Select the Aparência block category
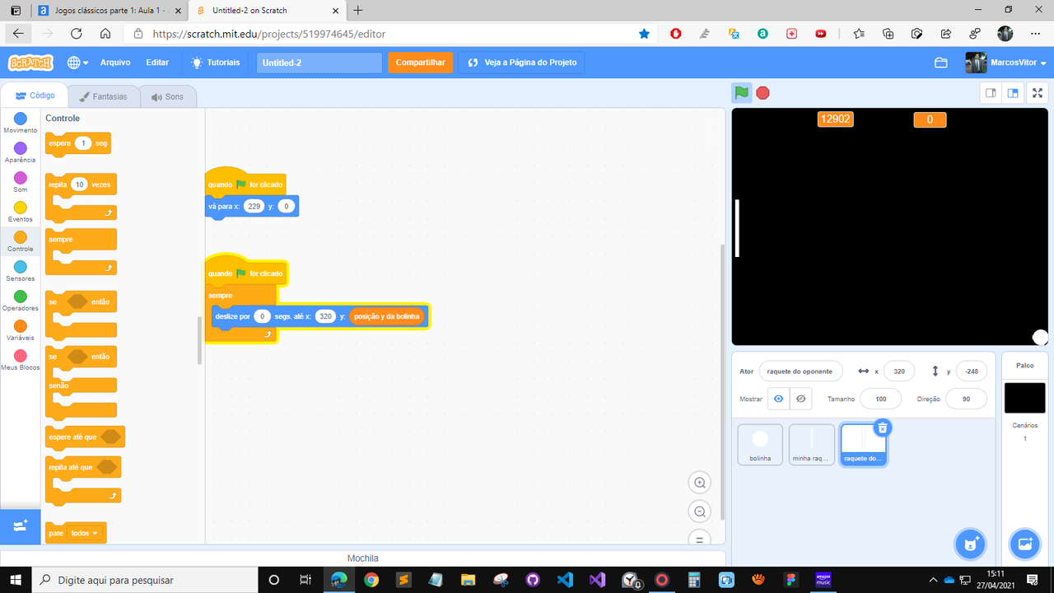Viewport: 1054px width, 593px height. pyautogui.click(x=21, y=152)
